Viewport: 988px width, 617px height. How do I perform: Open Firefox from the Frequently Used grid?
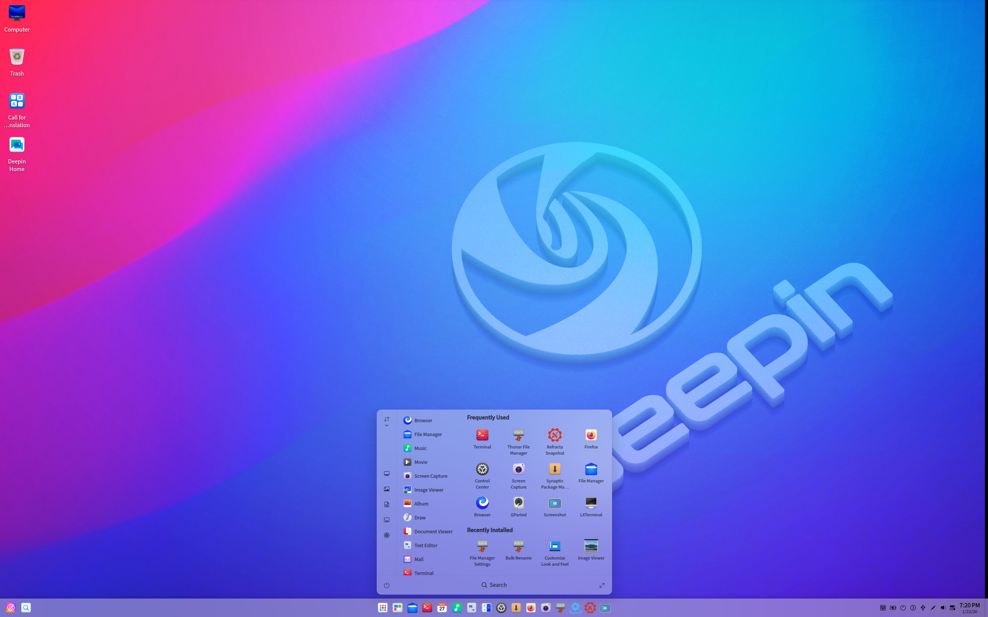[591, 439]
